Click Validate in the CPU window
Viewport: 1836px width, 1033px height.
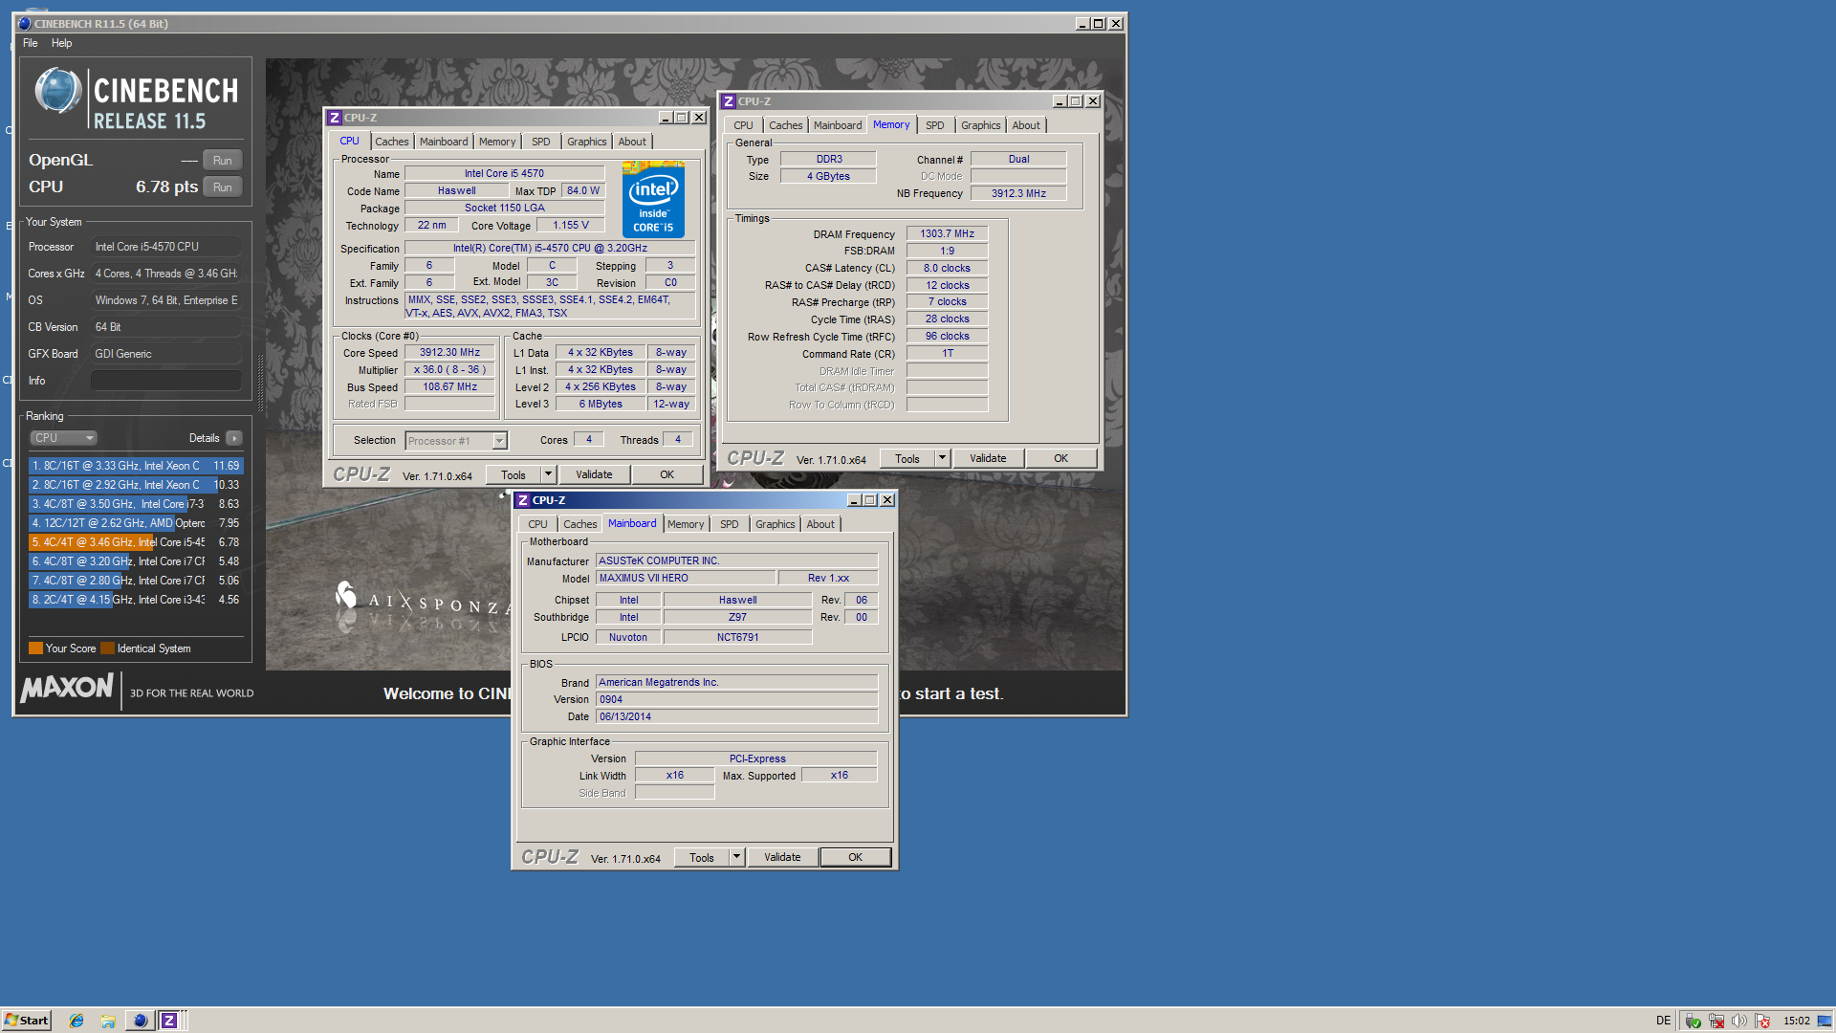click(594, 474)
